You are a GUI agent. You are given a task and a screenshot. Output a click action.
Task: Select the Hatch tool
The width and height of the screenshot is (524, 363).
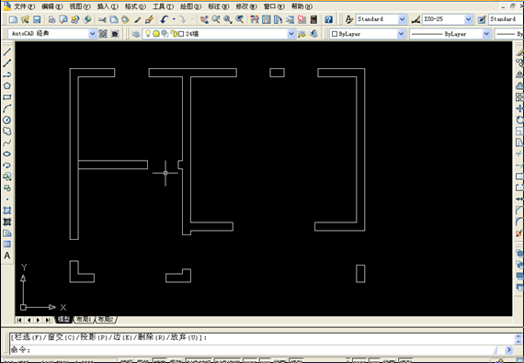(x=7, y=210)
